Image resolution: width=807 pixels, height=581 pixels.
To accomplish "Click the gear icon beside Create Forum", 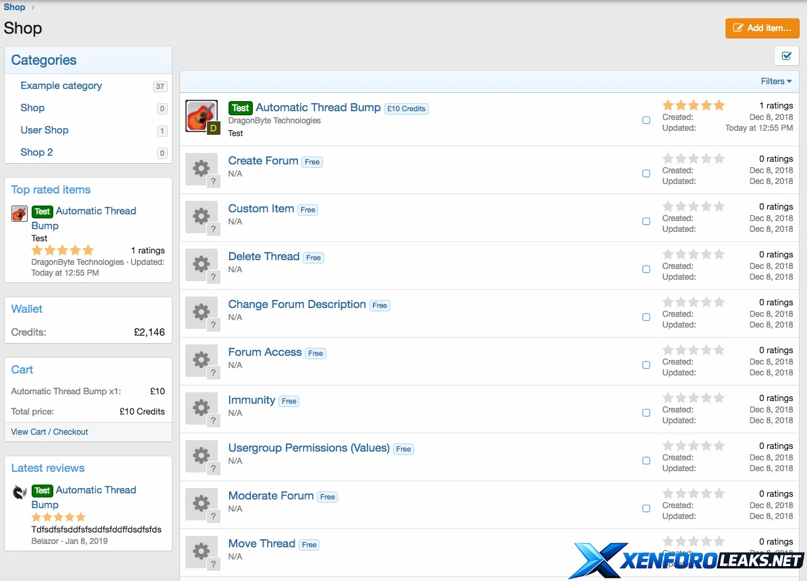I will (x=201, y=169).
